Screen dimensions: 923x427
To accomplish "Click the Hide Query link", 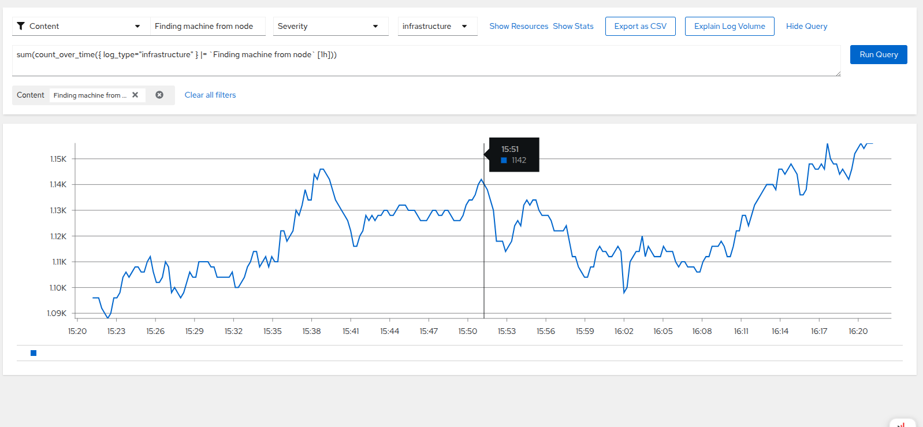I will pyautogui.click(x=806, y=26).
